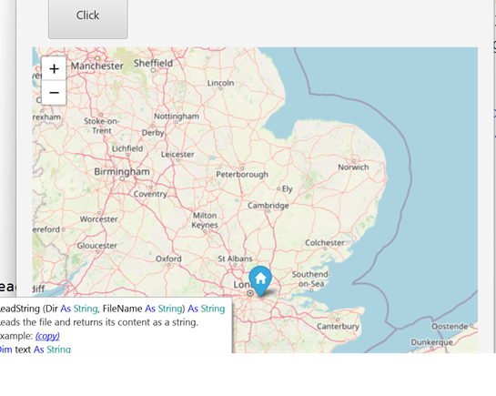Click the Manchester map label

pyautogui.click(x=97, y=66)
